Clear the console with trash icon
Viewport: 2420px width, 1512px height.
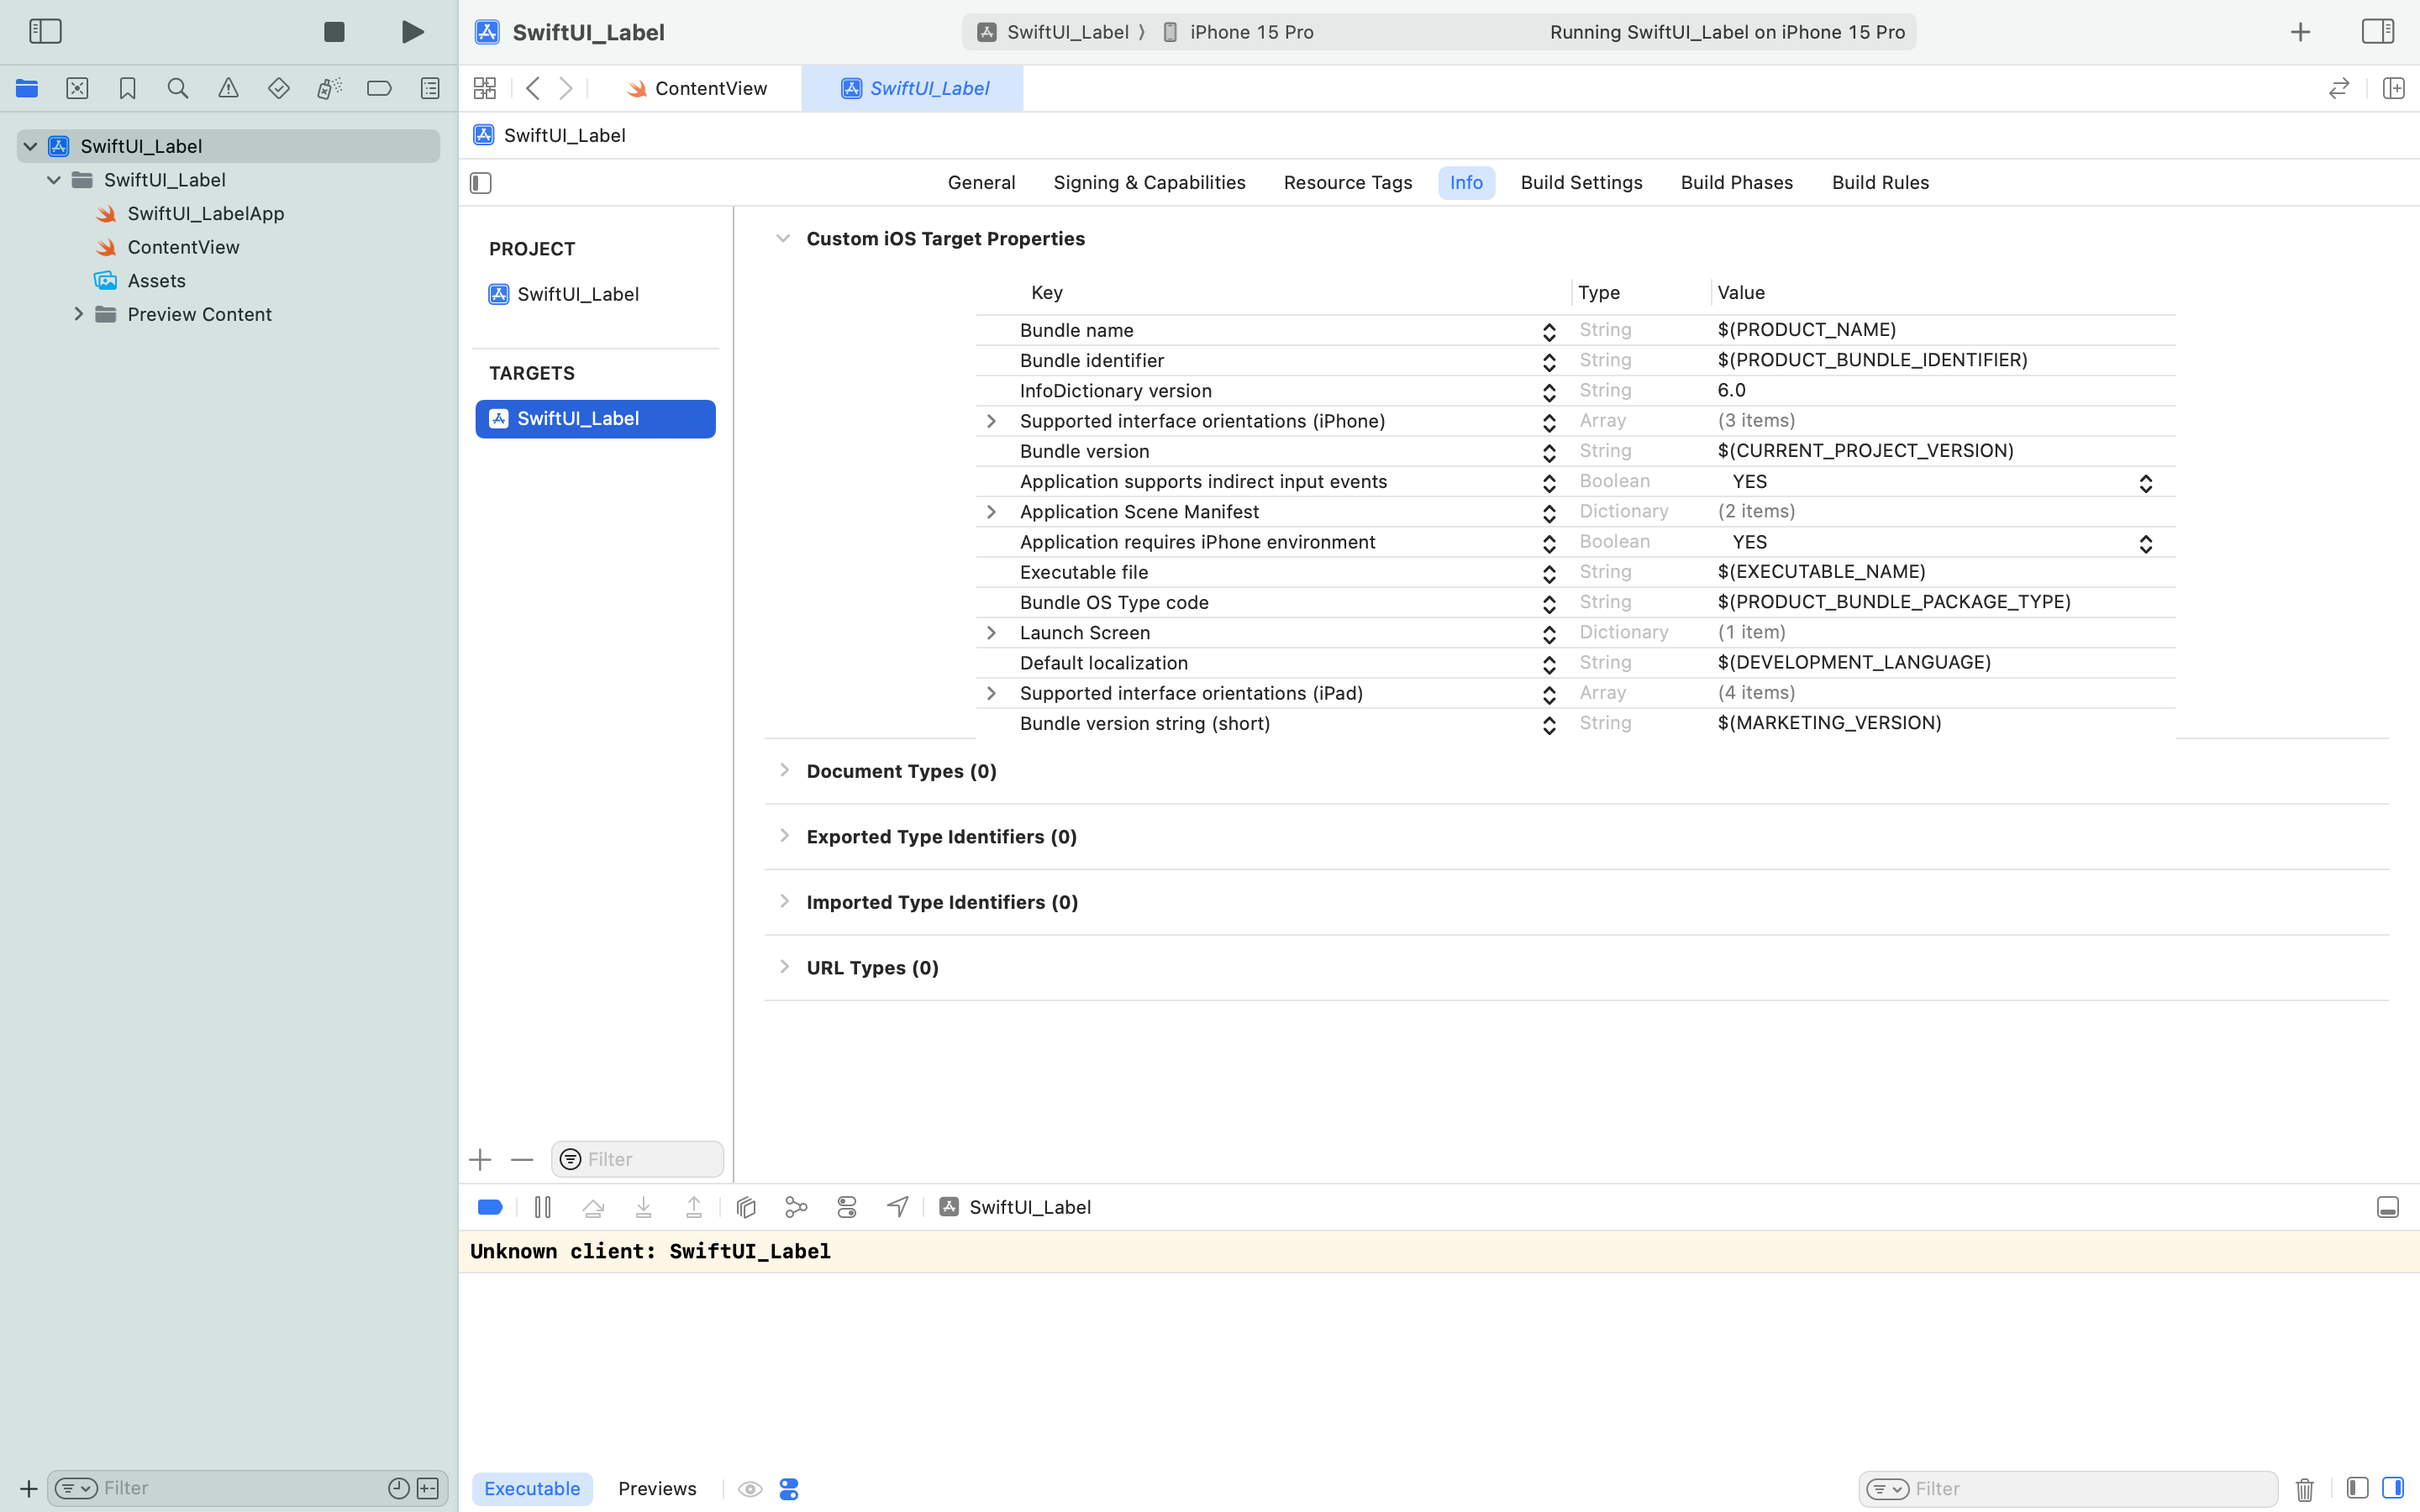[x=2304, y=1489]
